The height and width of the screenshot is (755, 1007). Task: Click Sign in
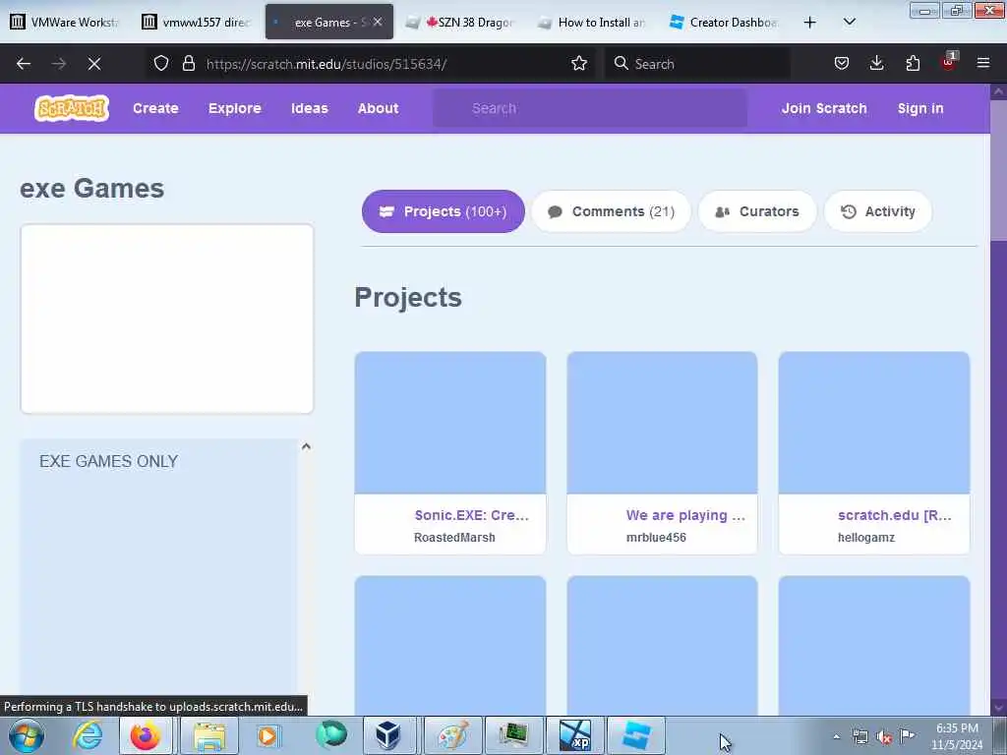coord(920,108)
